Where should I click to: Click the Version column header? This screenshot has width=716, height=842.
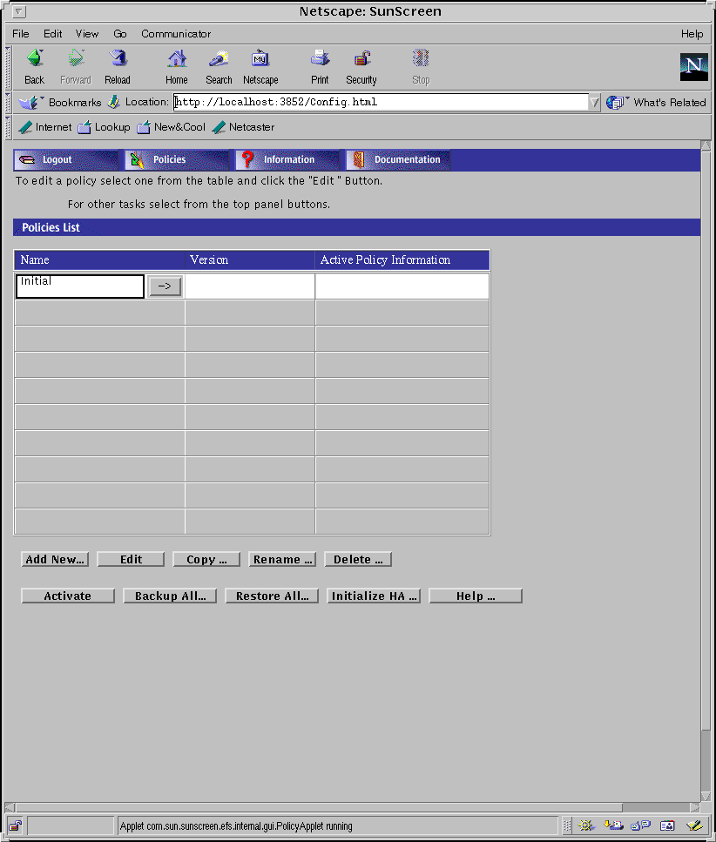pyautogui.click(x=250, y=259)
